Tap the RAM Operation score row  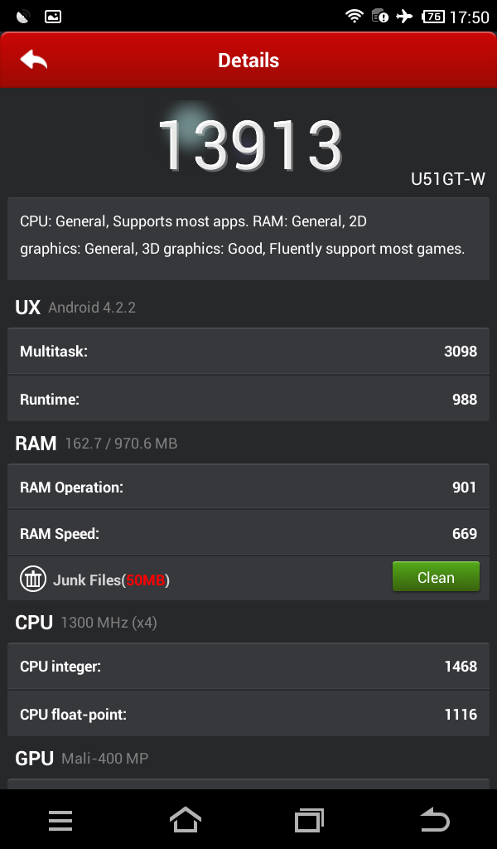click(x=248, y=488)
